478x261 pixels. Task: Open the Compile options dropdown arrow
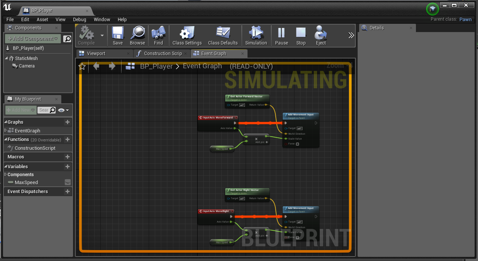click(x=102, y=35)
